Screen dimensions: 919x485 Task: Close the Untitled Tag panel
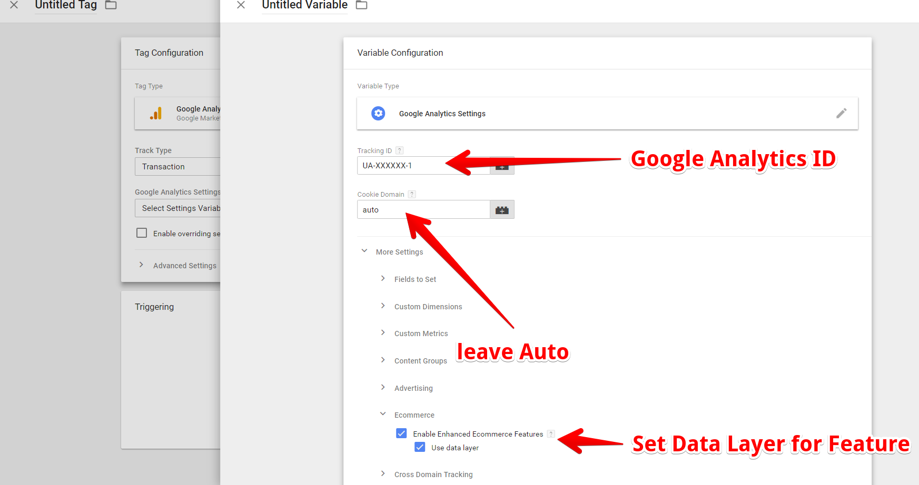click(14, 5)
